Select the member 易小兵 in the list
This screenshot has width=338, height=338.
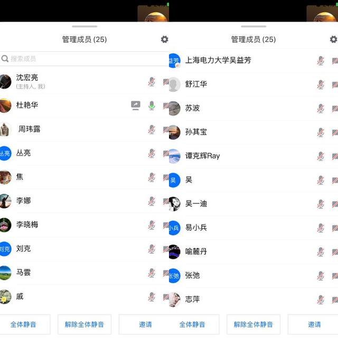click(x=253, y=228)
